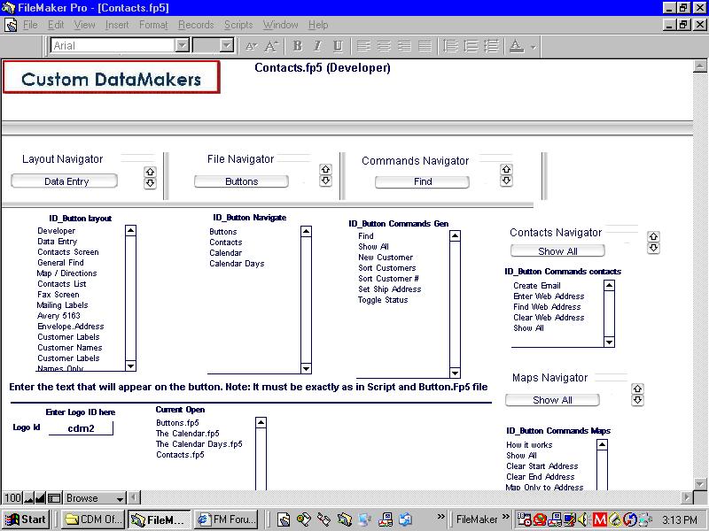The image size is (709, 531).
Task: Toggle the status area control
Action: 55,498
